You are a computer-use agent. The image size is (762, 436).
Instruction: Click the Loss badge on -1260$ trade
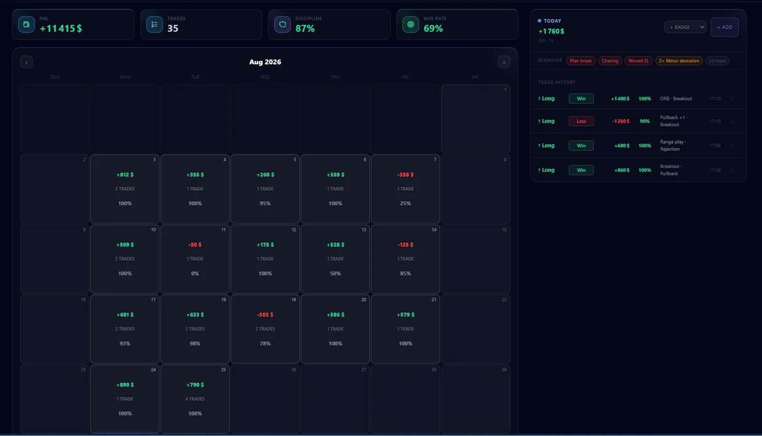coord(581,121)
